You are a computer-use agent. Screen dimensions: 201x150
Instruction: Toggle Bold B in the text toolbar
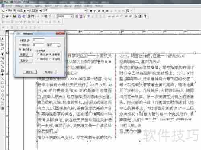[91, 11]
